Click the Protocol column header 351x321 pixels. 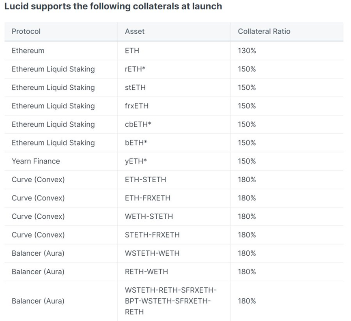(x=26, y=31)
